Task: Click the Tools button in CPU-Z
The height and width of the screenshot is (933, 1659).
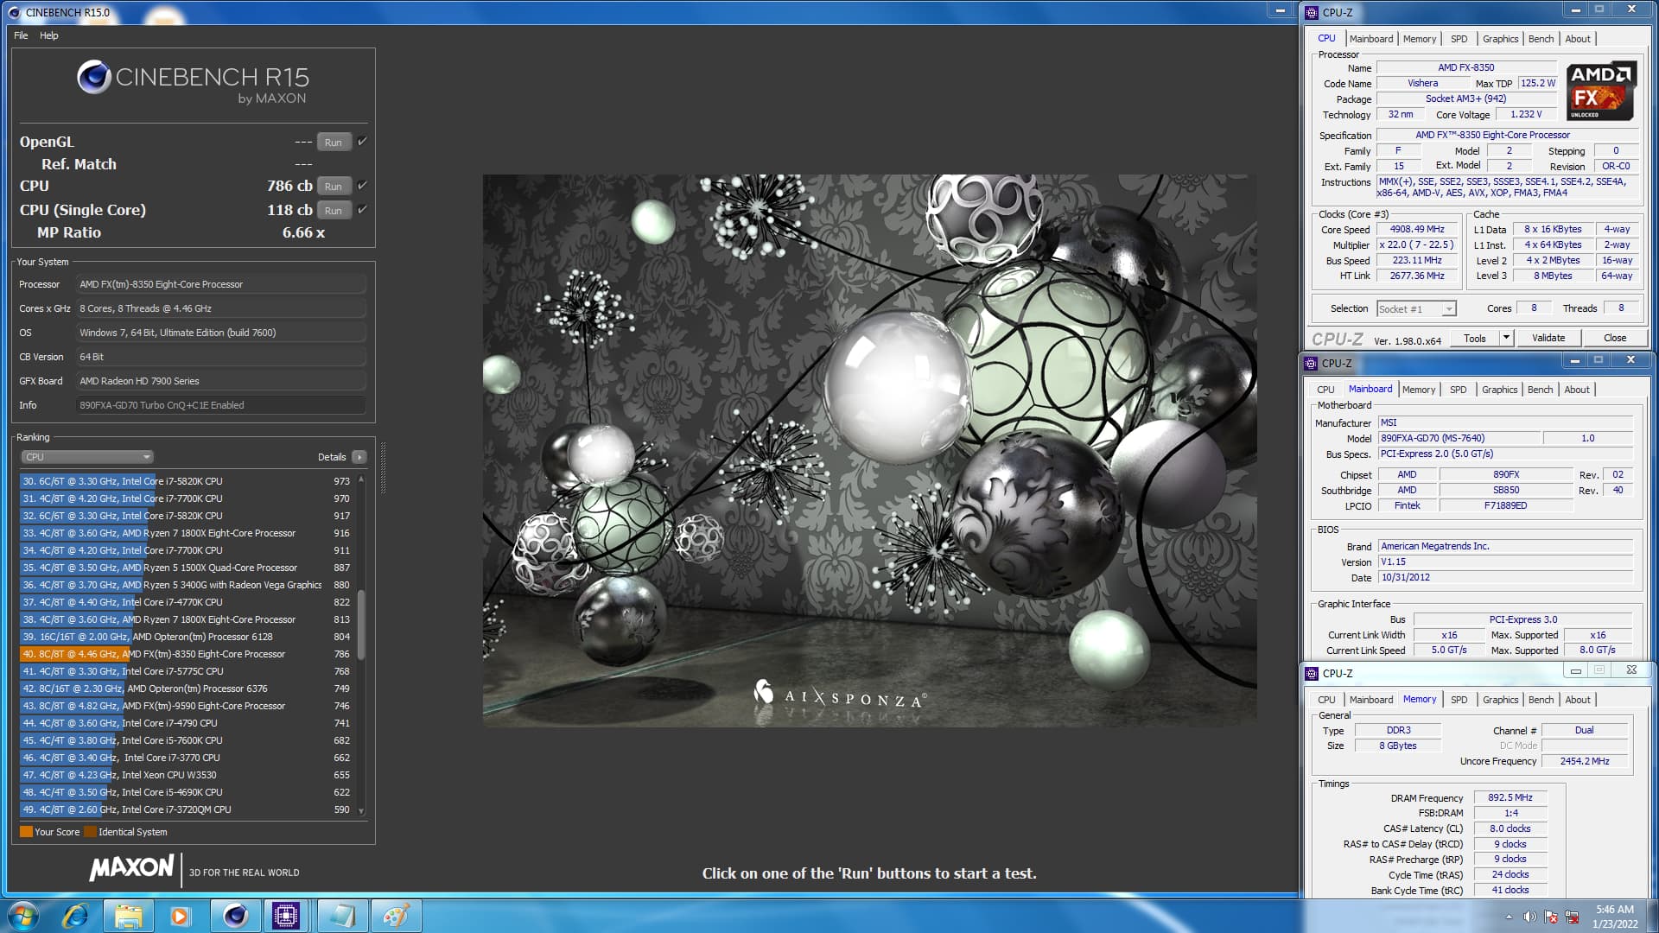Action: [x=1475, y=338]
